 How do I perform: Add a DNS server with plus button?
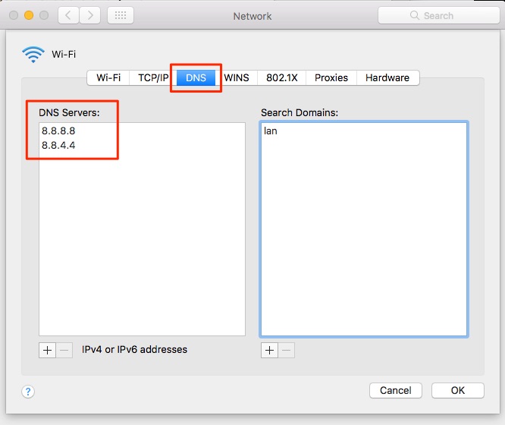[47, 350]
